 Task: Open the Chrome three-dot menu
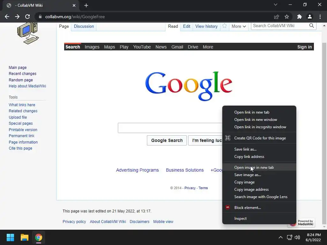tap(320, 17)
